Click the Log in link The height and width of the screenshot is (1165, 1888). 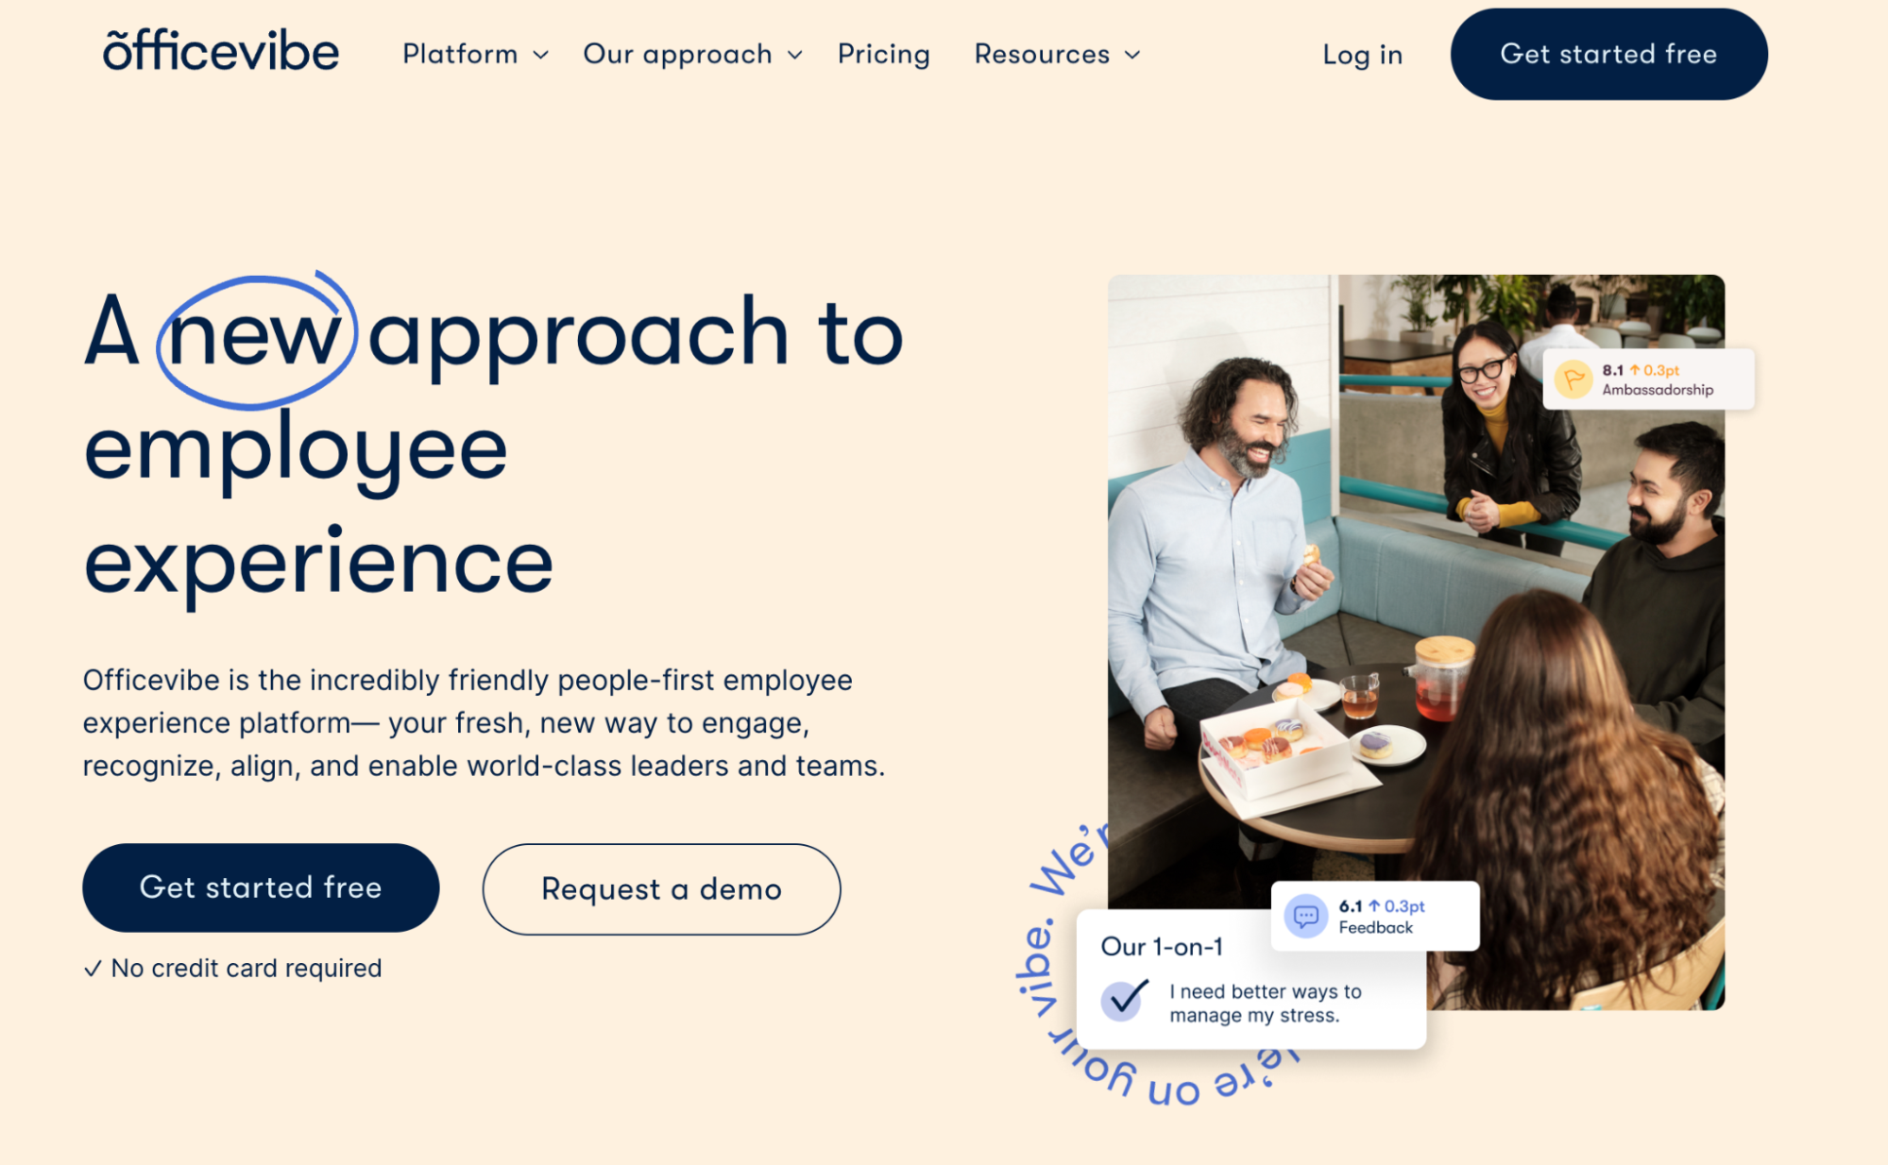pyautogui.click(x=1362, y=55)
